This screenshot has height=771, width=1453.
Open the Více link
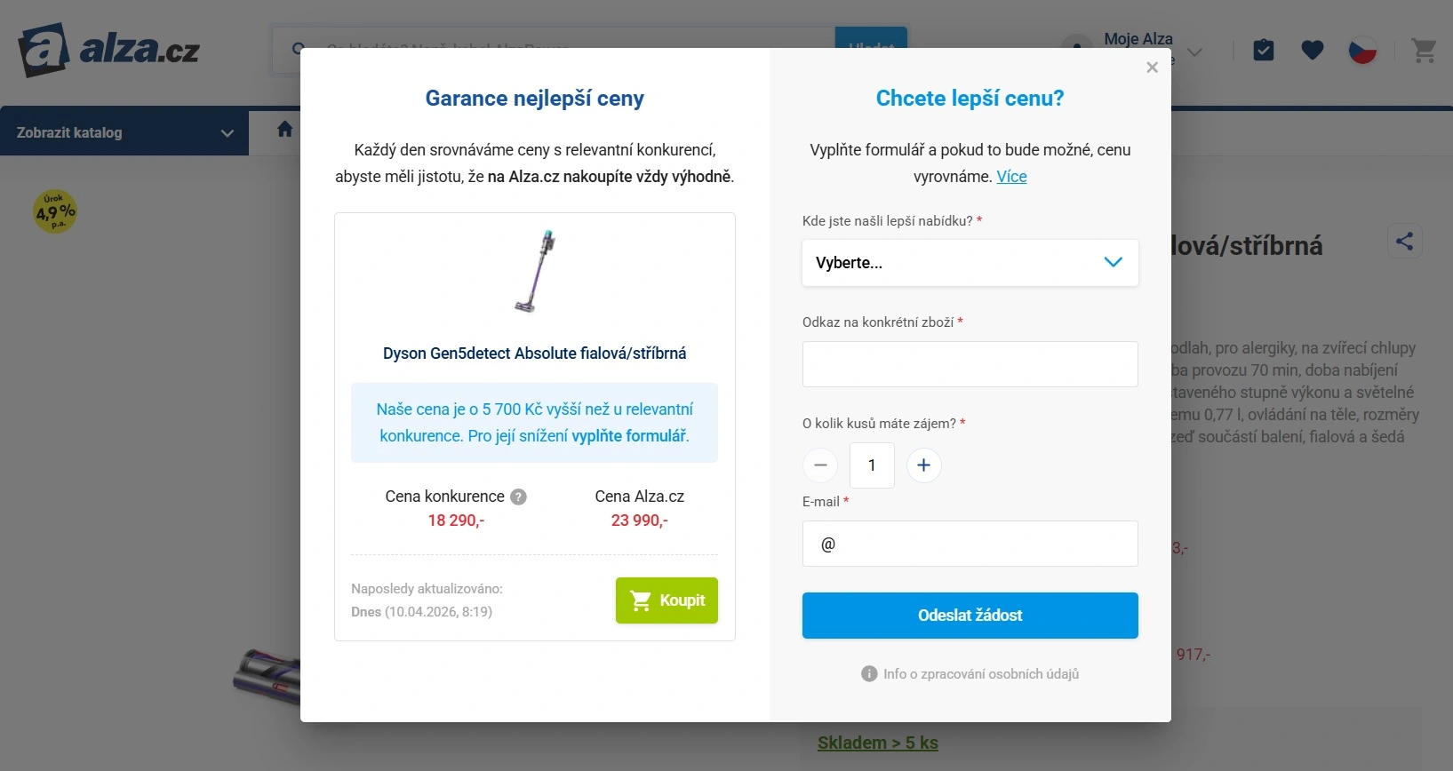(1011, 177)
